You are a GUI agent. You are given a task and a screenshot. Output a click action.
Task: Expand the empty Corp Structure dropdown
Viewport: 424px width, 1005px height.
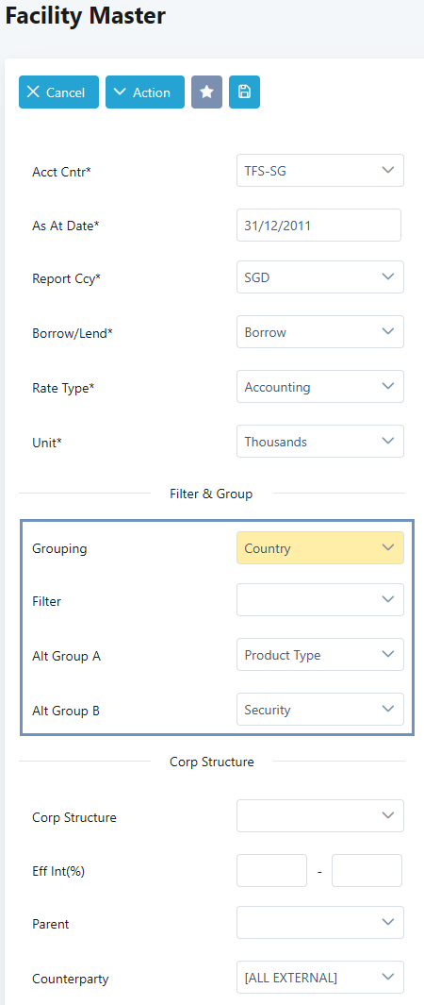click(x=320, y=816)
